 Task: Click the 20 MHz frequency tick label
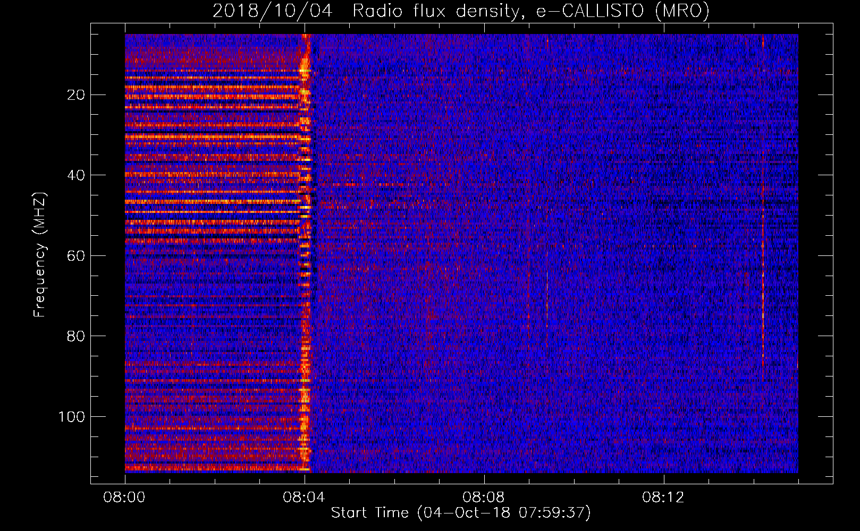point(76,95)
